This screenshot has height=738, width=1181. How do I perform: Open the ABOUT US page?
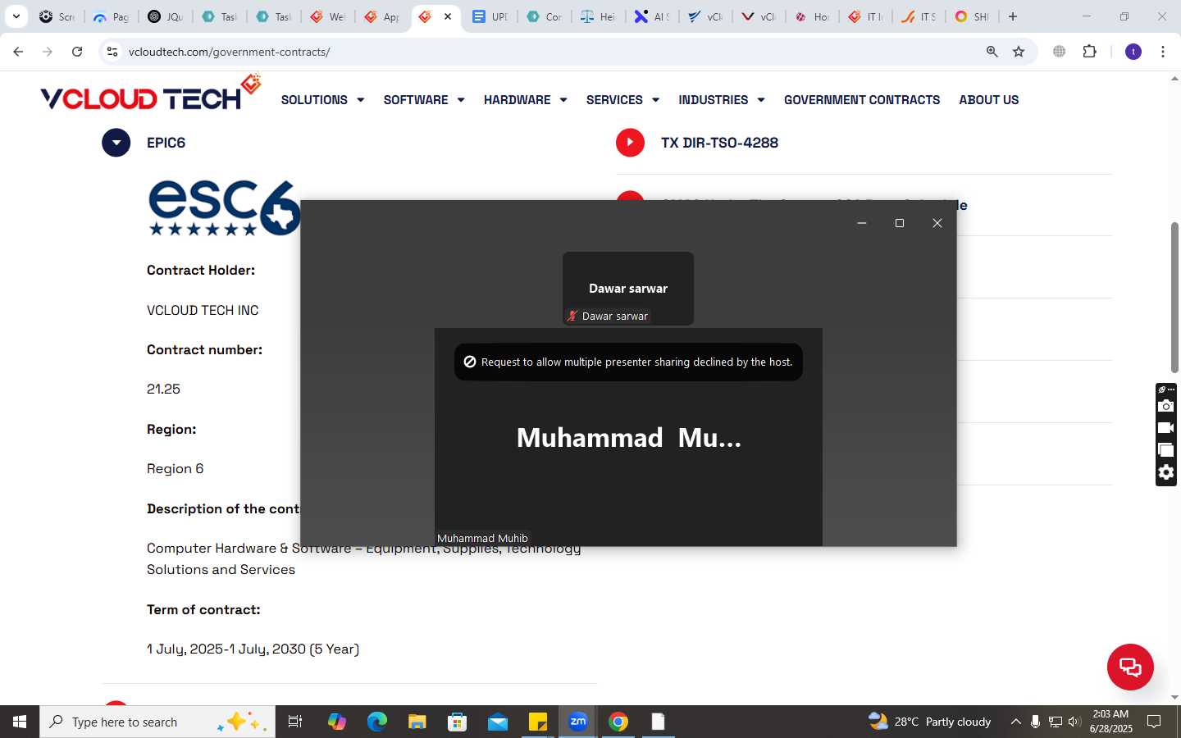[x=989, y=100]
